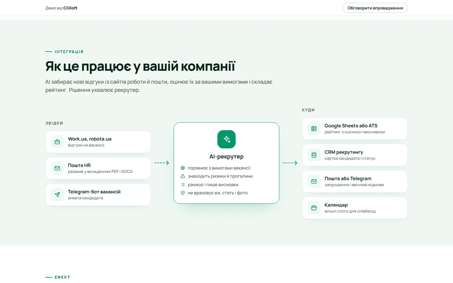The width and height of the screenshot is (453, 283).
Task: Click the table icon for Google Sheets або ATS
Action: 314,129
